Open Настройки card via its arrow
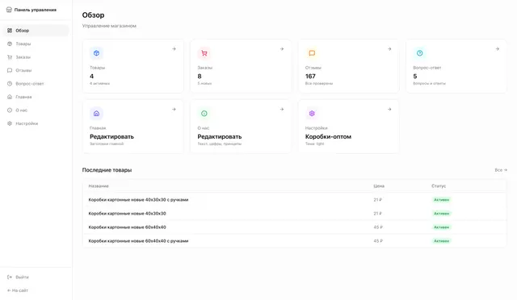 (389, 109)
